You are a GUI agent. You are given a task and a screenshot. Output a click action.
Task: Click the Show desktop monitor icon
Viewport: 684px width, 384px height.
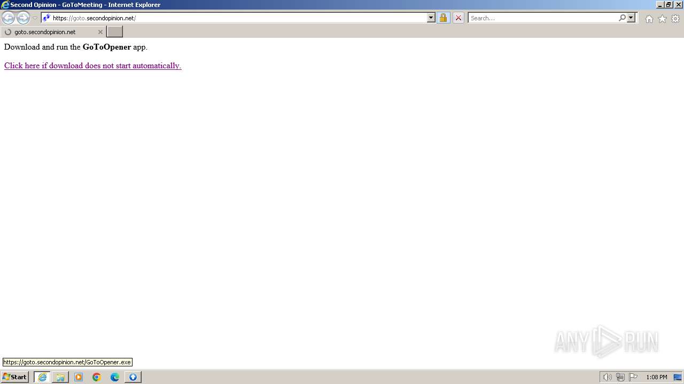(678, 377)
